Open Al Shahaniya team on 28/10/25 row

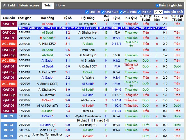tap(88, 32)
